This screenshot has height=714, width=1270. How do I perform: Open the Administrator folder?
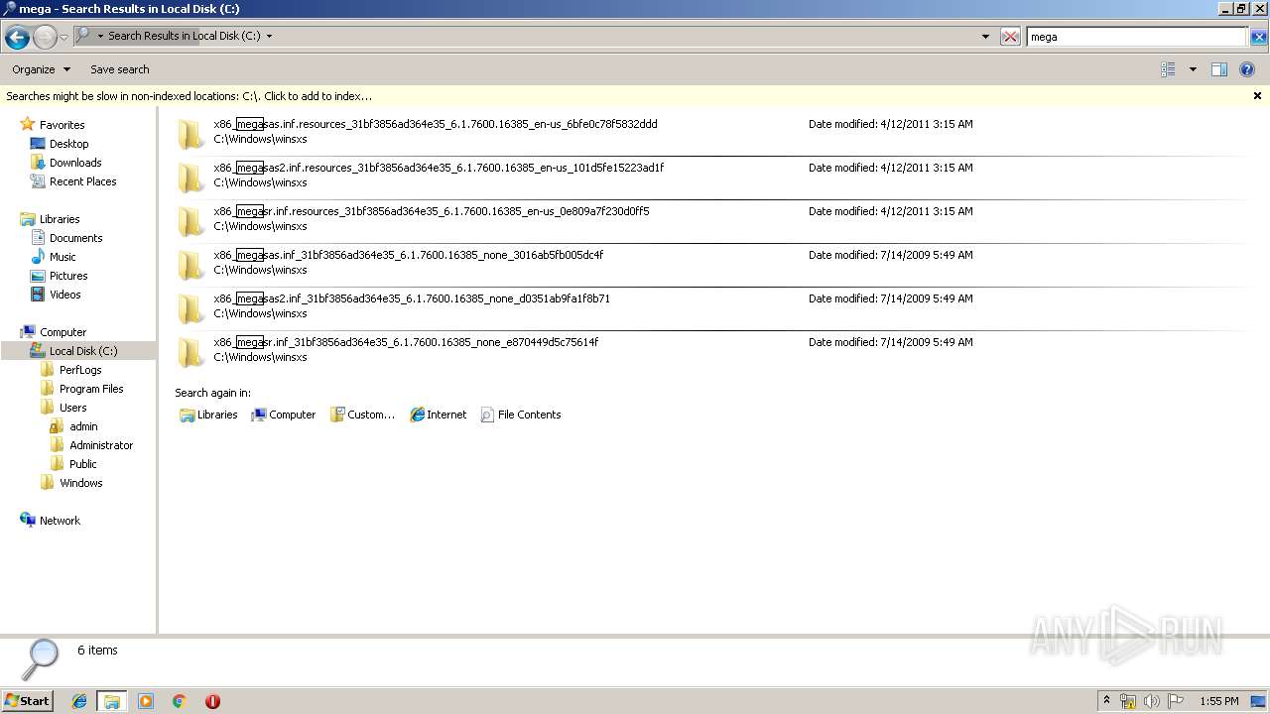(x=100, y=445)
